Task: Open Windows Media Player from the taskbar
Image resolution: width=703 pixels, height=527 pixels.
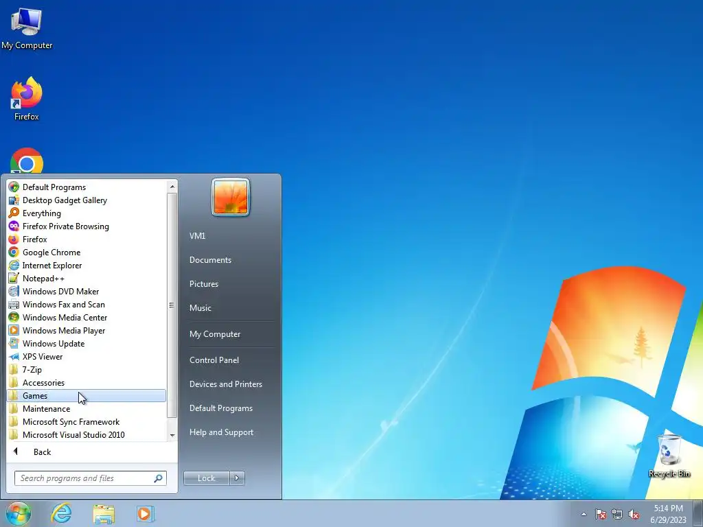Action: (x=146, y=513)
